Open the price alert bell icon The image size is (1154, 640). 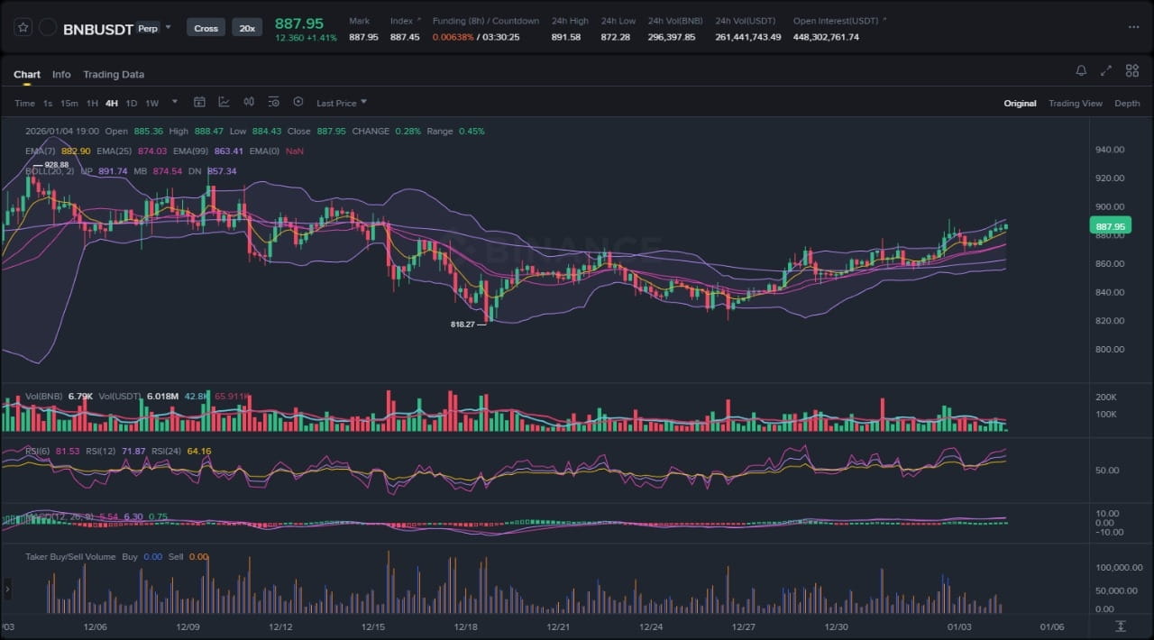1081,71
